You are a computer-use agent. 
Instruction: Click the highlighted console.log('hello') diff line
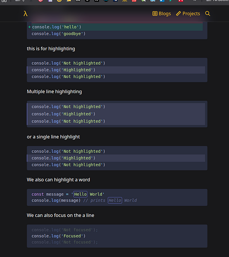click(x=117, y=27)
